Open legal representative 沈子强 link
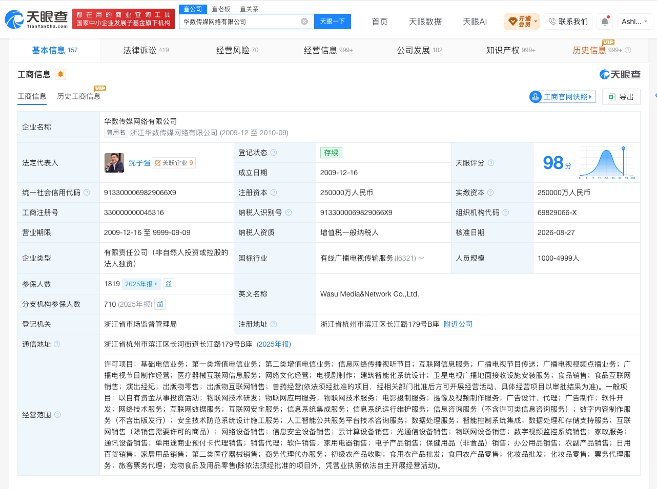The width and height of the screenshot is (657, 489). [x=139, y=163]
